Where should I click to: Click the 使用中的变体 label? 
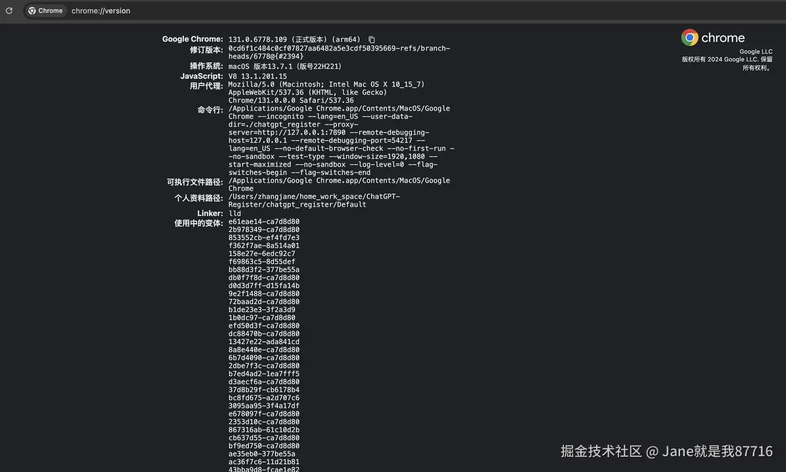click(x=199, y=223)
